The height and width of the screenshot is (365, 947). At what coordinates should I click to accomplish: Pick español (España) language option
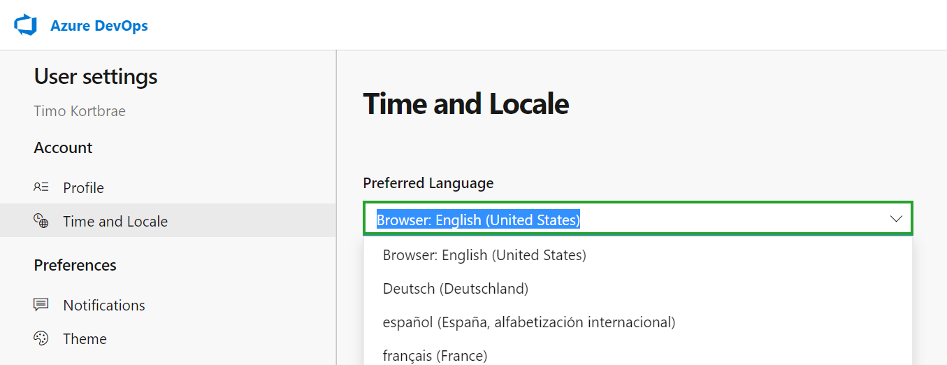tap(529, 322)
